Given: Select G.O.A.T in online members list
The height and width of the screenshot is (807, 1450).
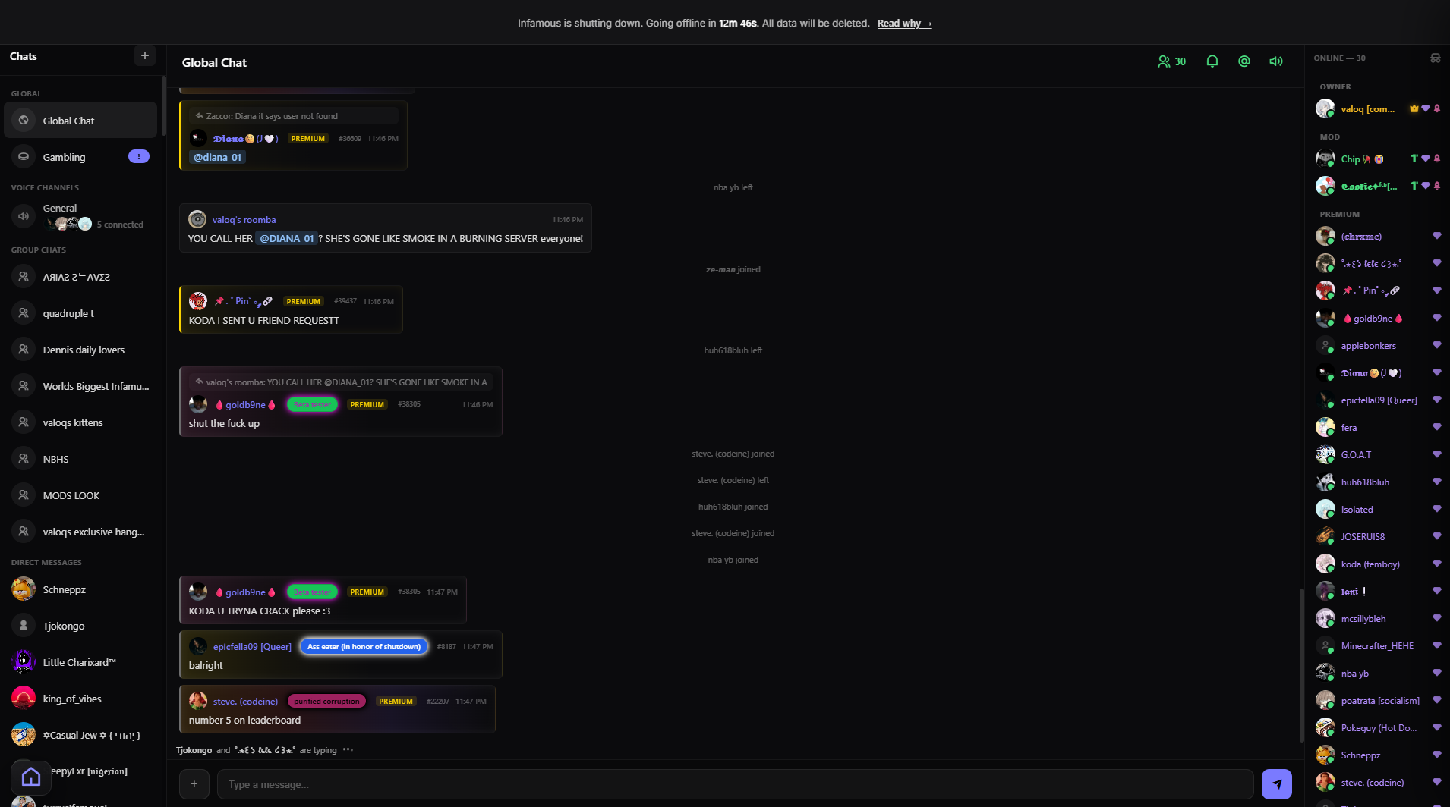Looking at the screenshot, I should click(x=1378, y=455).
